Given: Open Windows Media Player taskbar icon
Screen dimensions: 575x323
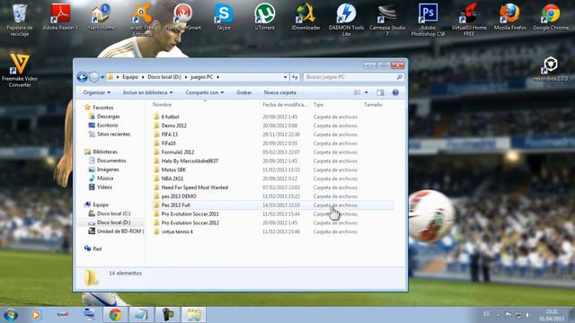Looking at the screenshot, I should click(36, 315).
